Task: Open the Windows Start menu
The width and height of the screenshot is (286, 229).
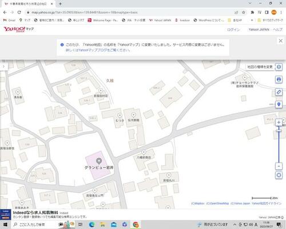Action: pyautogui.click(x=5, y=224)
